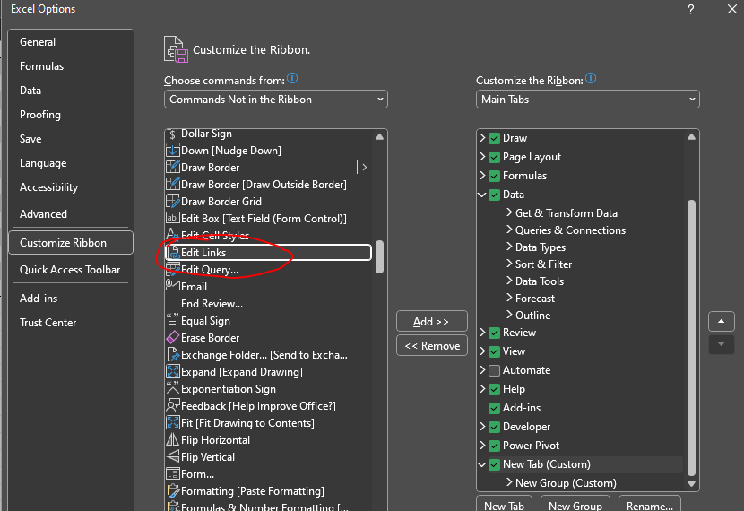Open the Trust Center category
Viewport: 744px width, 511px height.
click(x=71, y=323)
